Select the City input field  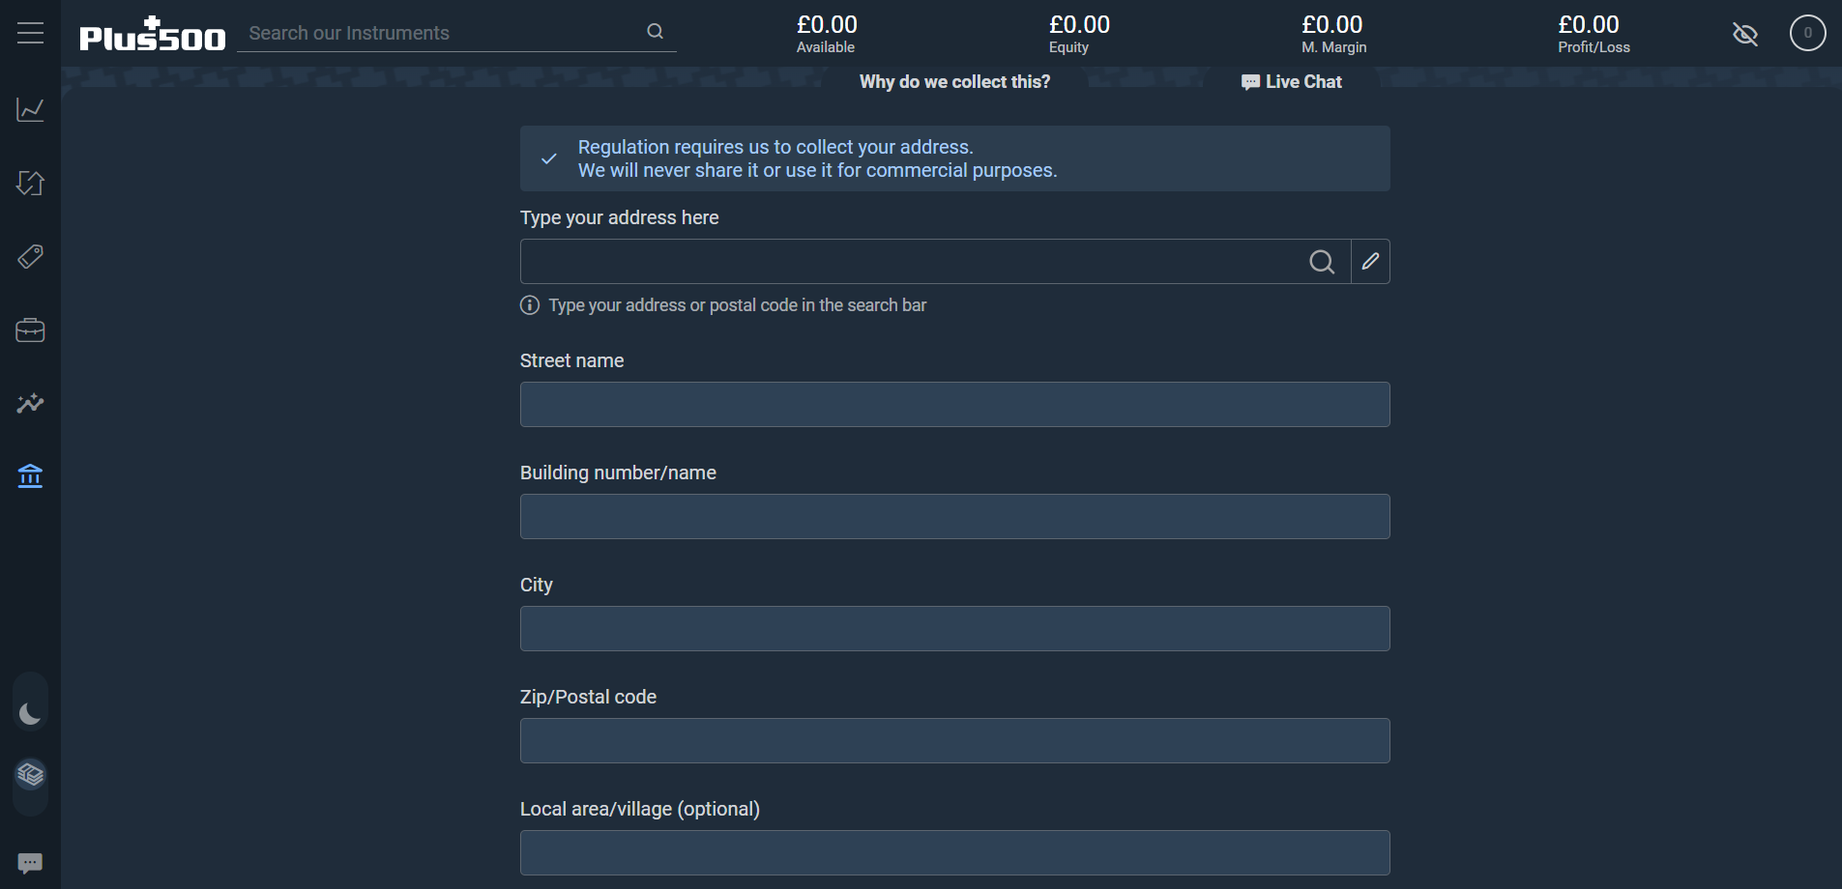(954, 629)
